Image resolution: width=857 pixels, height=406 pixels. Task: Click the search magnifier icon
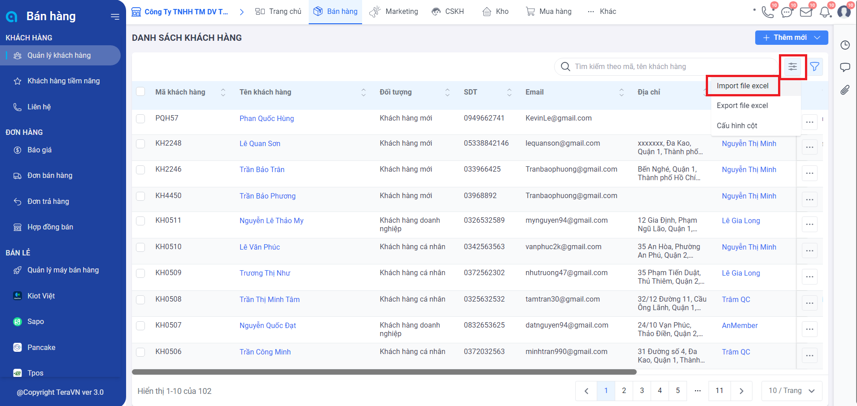click(x=565, y=67)
